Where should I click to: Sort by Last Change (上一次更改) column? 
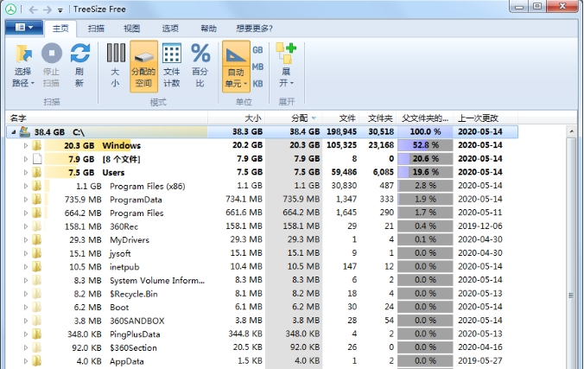click(x=486, y=118)
